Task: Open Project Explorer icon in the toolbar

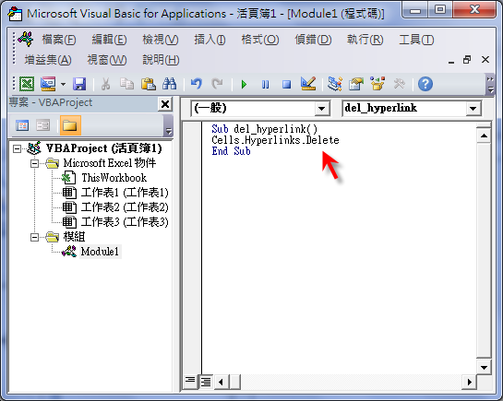Action: pos(335,84)
